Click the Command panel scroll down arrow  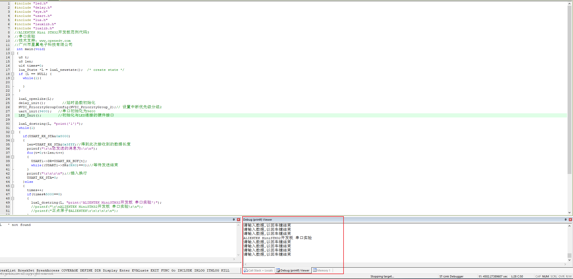point(238,255)
